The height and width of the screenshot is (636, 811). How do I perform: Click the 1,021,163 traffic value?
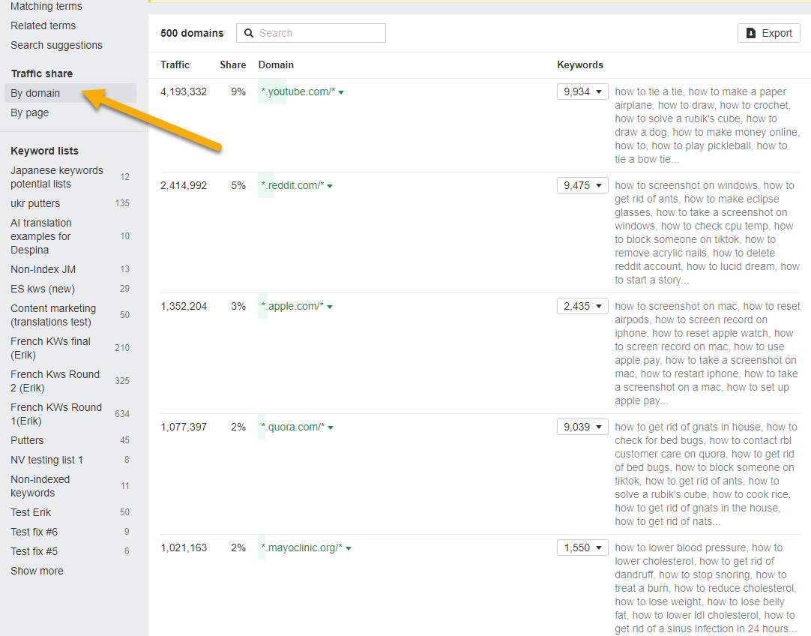[184, 547]
